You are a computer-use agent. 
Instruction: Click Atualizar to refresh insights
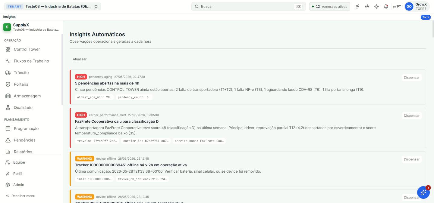pos(80,59)
